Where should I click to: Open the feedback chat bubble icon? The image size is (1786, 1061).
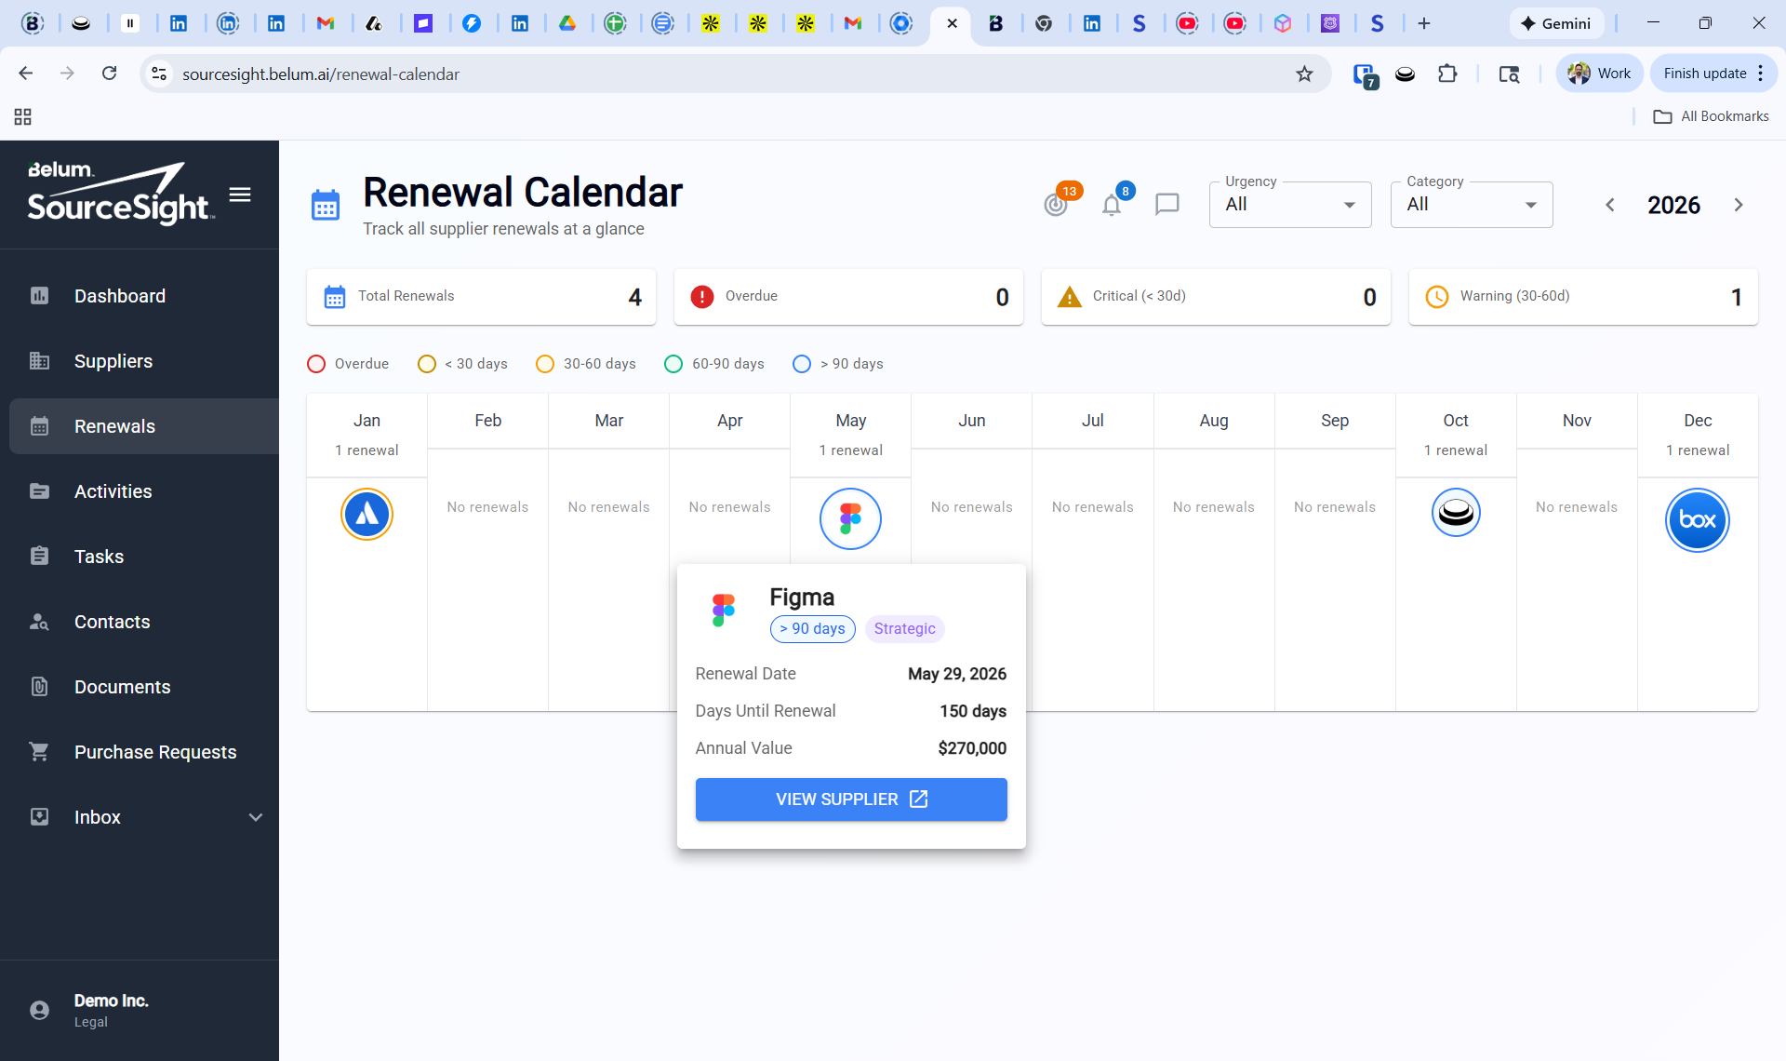pyautogui.click(x=1167, y=204)
